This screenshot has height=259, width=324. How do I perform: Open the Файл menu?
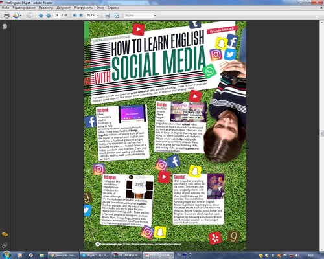[5, 8]
